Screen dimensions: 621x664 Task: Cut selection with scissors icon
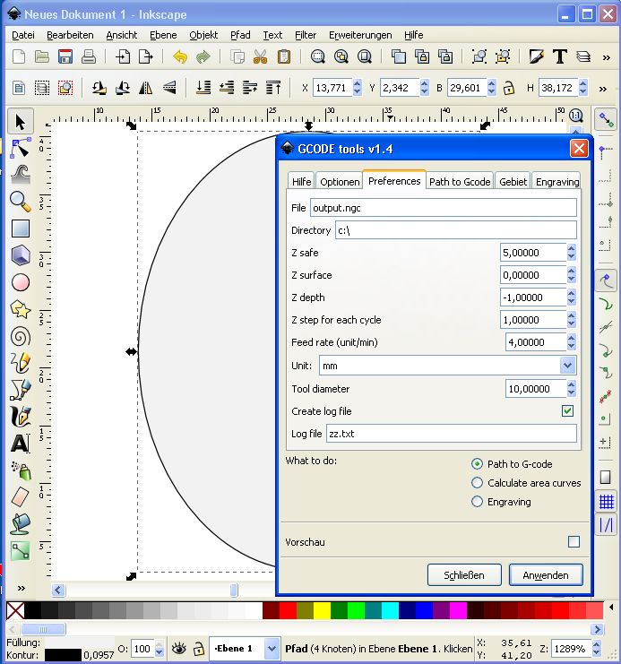click(x=260, y=56)
